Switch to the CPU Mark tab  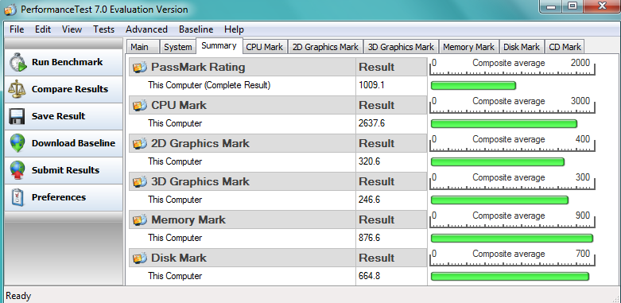265,47
